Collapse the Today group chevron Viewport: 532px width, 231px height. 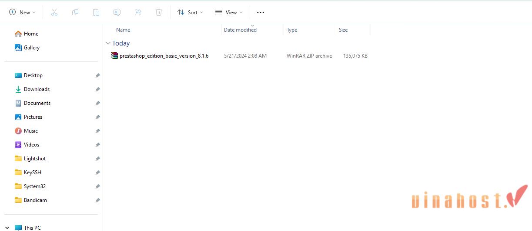coord(108,43)
